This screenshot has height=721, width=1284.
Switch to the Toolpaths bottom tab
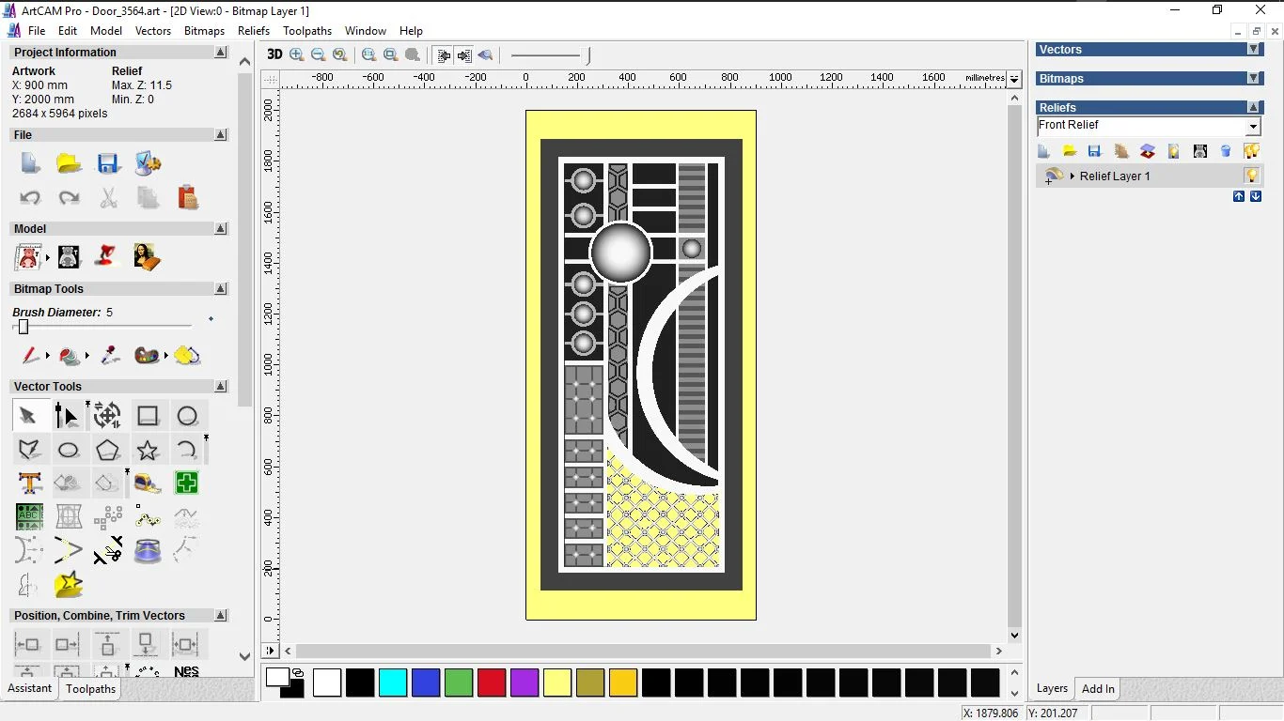pyautogui.click(x=90, y=688)
